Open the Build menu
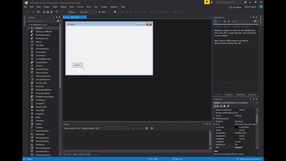The height and width of the screenshot is (161, 286). pyautogui.click(x=55, y=7)
